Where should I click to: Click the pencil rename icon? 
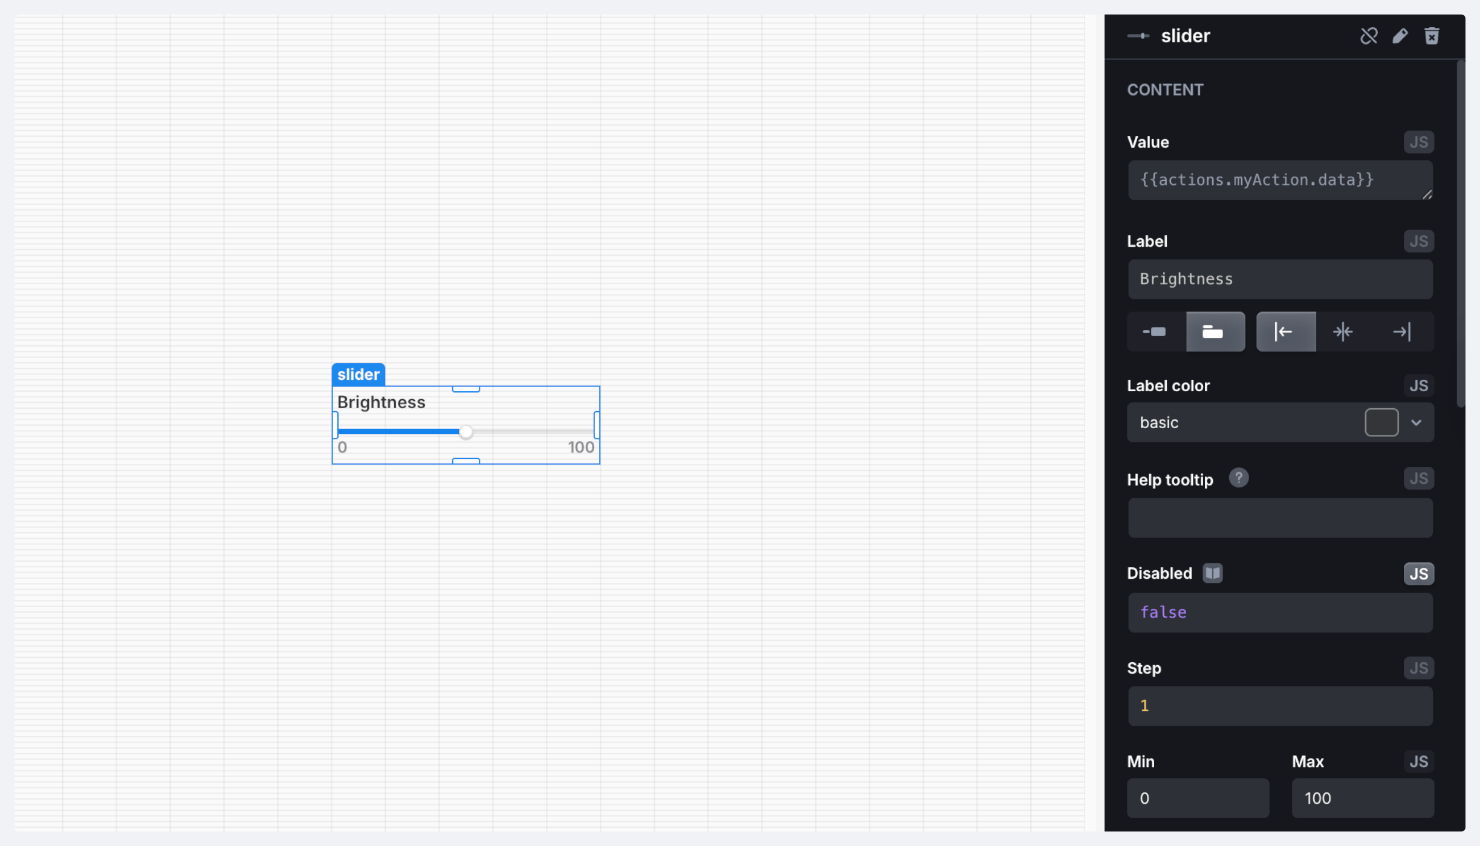(1400, 36)
